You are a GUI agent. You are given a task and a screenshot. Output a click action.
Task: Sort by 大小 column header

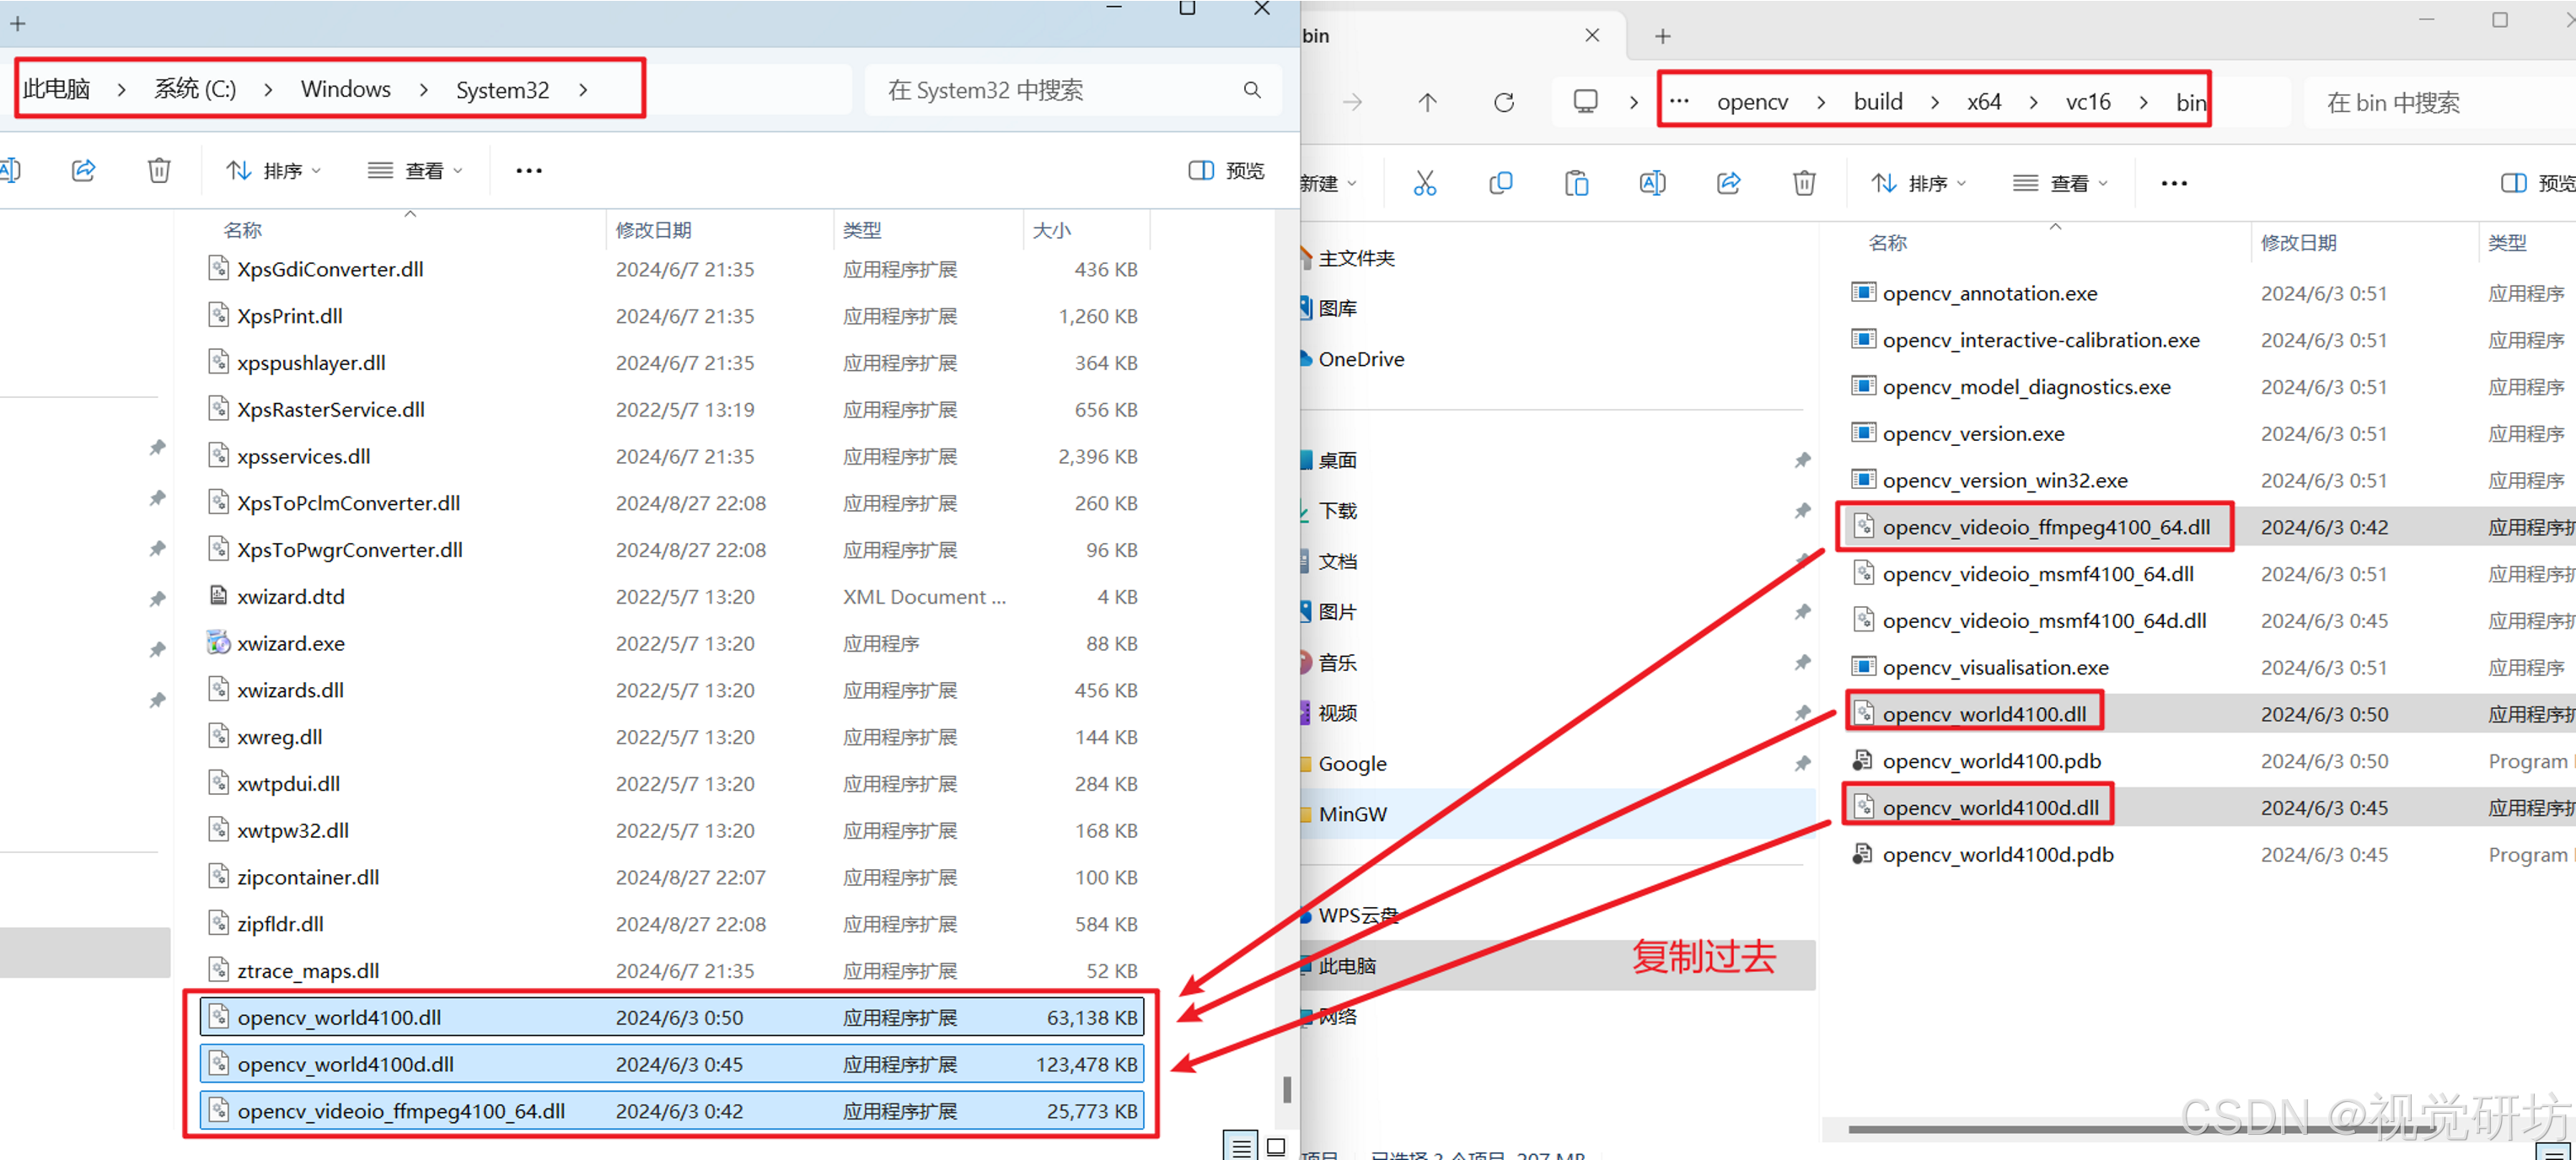click(x=1052, y=230)
